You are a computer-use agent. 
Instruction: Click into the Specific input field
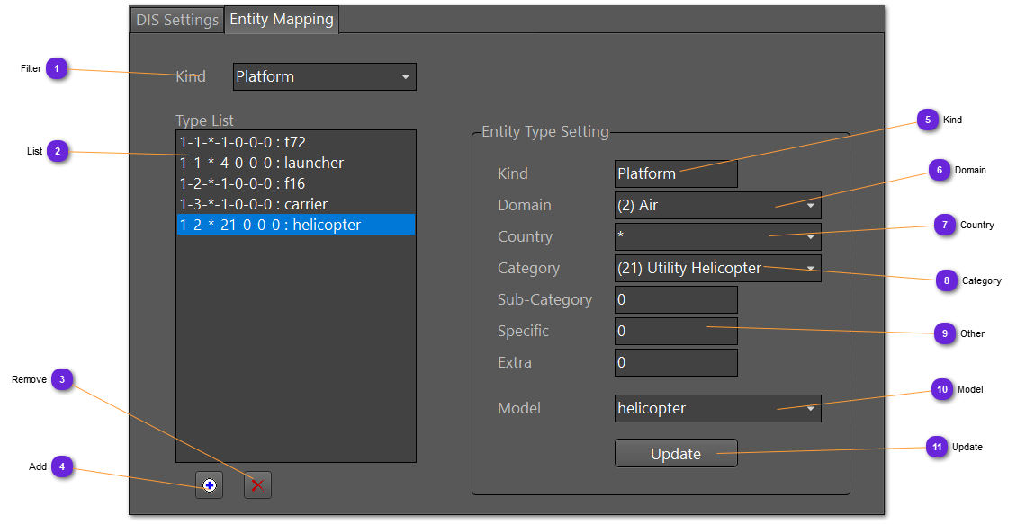click(x=675, y=332)
